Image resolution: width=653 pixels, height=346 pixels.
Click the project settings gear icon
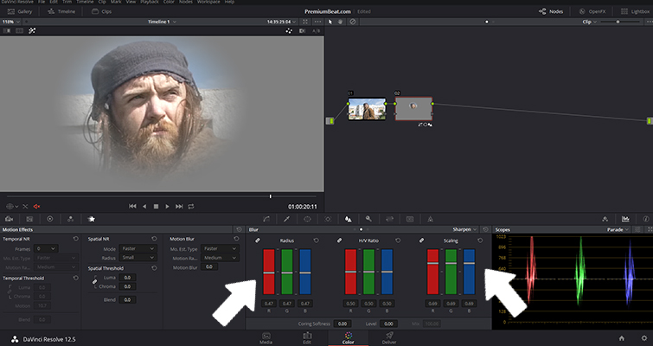(643, 336)
